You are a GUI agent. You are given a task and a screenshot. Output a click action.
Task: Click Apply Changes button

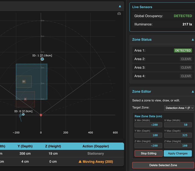[x=178, y=154]
